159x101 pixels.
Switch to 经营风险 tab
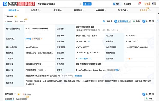(57, 10)
